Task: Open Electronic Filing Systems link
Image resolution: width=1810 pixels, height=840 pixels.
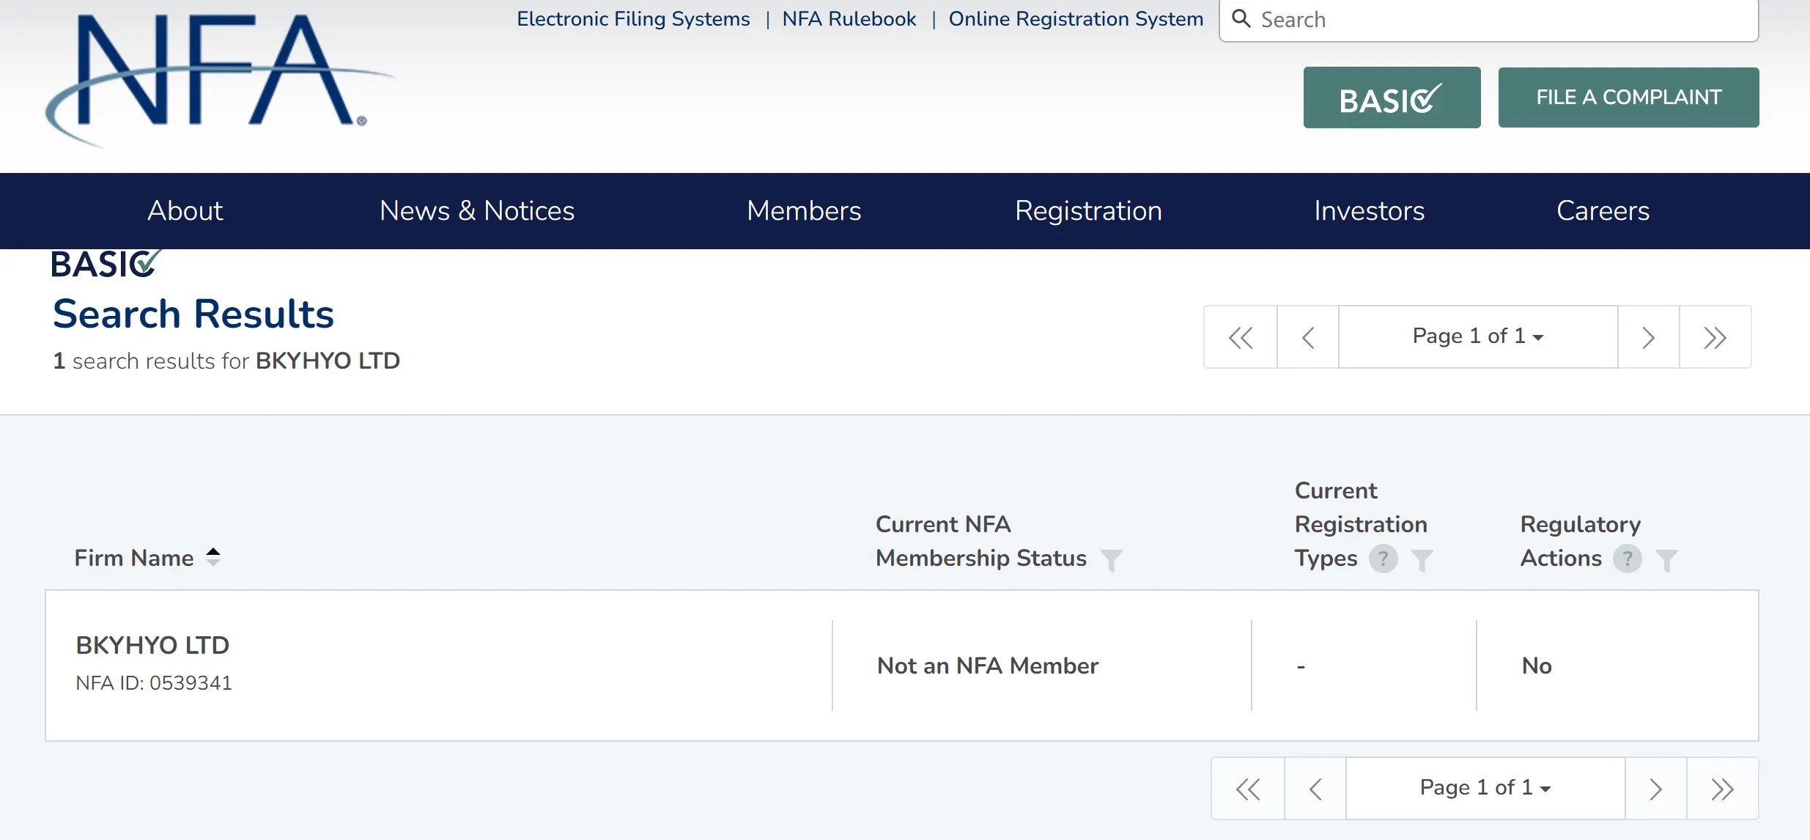Action: pos(633,19)
